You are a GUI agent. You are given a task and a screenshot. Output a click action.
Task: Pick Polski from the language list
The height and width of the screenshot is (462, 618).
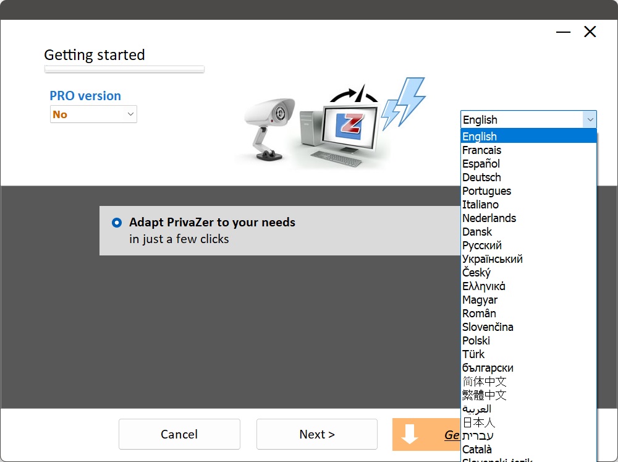[x=476, y=341]
